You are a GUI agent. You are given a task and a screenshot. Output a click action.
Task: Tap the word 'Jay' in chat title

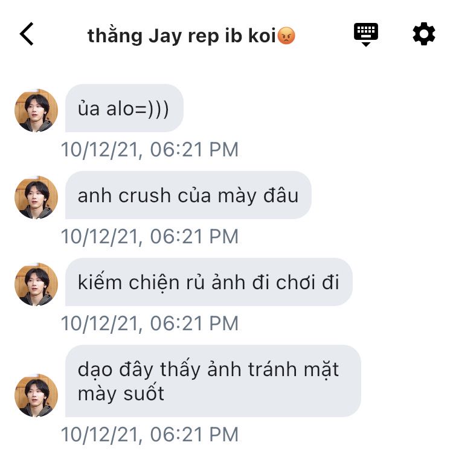point(165,36)
